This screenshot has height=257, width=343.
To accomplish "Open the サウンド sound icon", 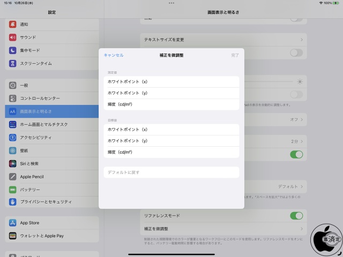I will [x=13, y=37].
